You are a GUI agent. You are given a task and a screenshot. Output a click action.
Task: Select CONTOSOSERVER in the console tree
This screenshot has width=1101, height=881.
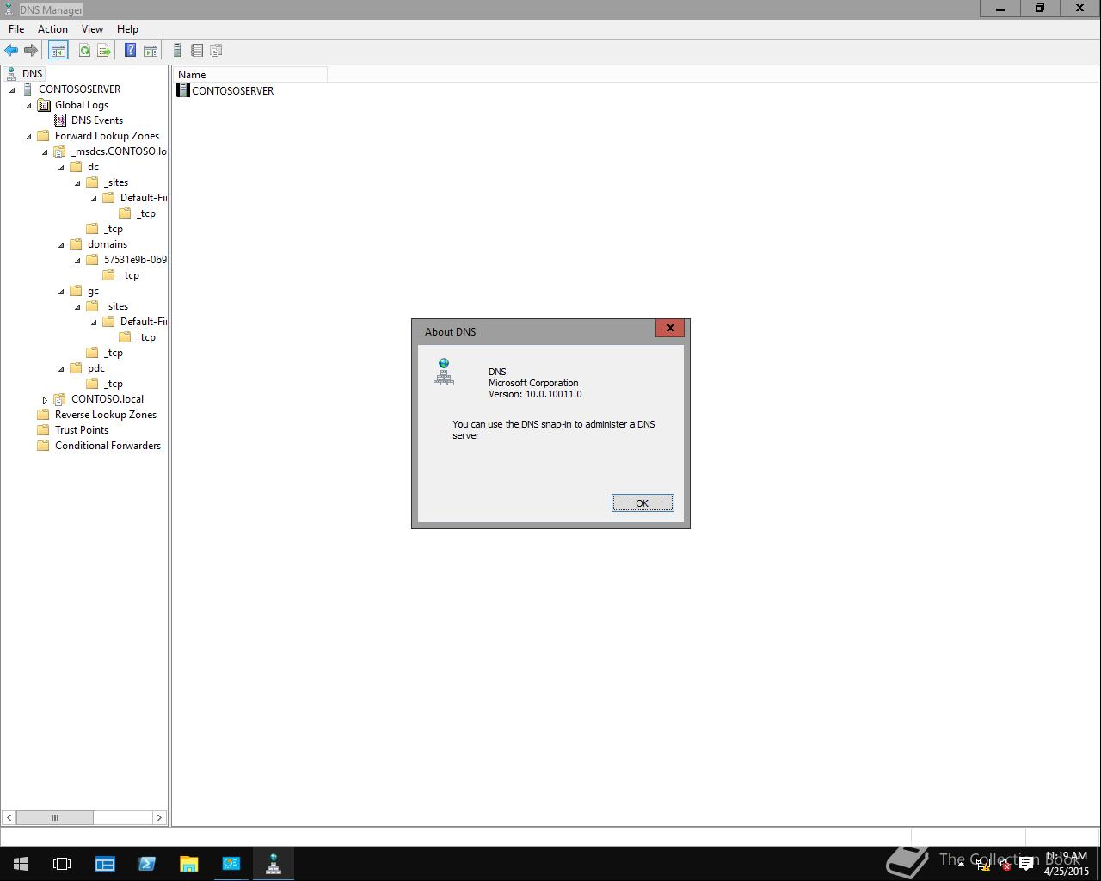(x=79, y=89)
